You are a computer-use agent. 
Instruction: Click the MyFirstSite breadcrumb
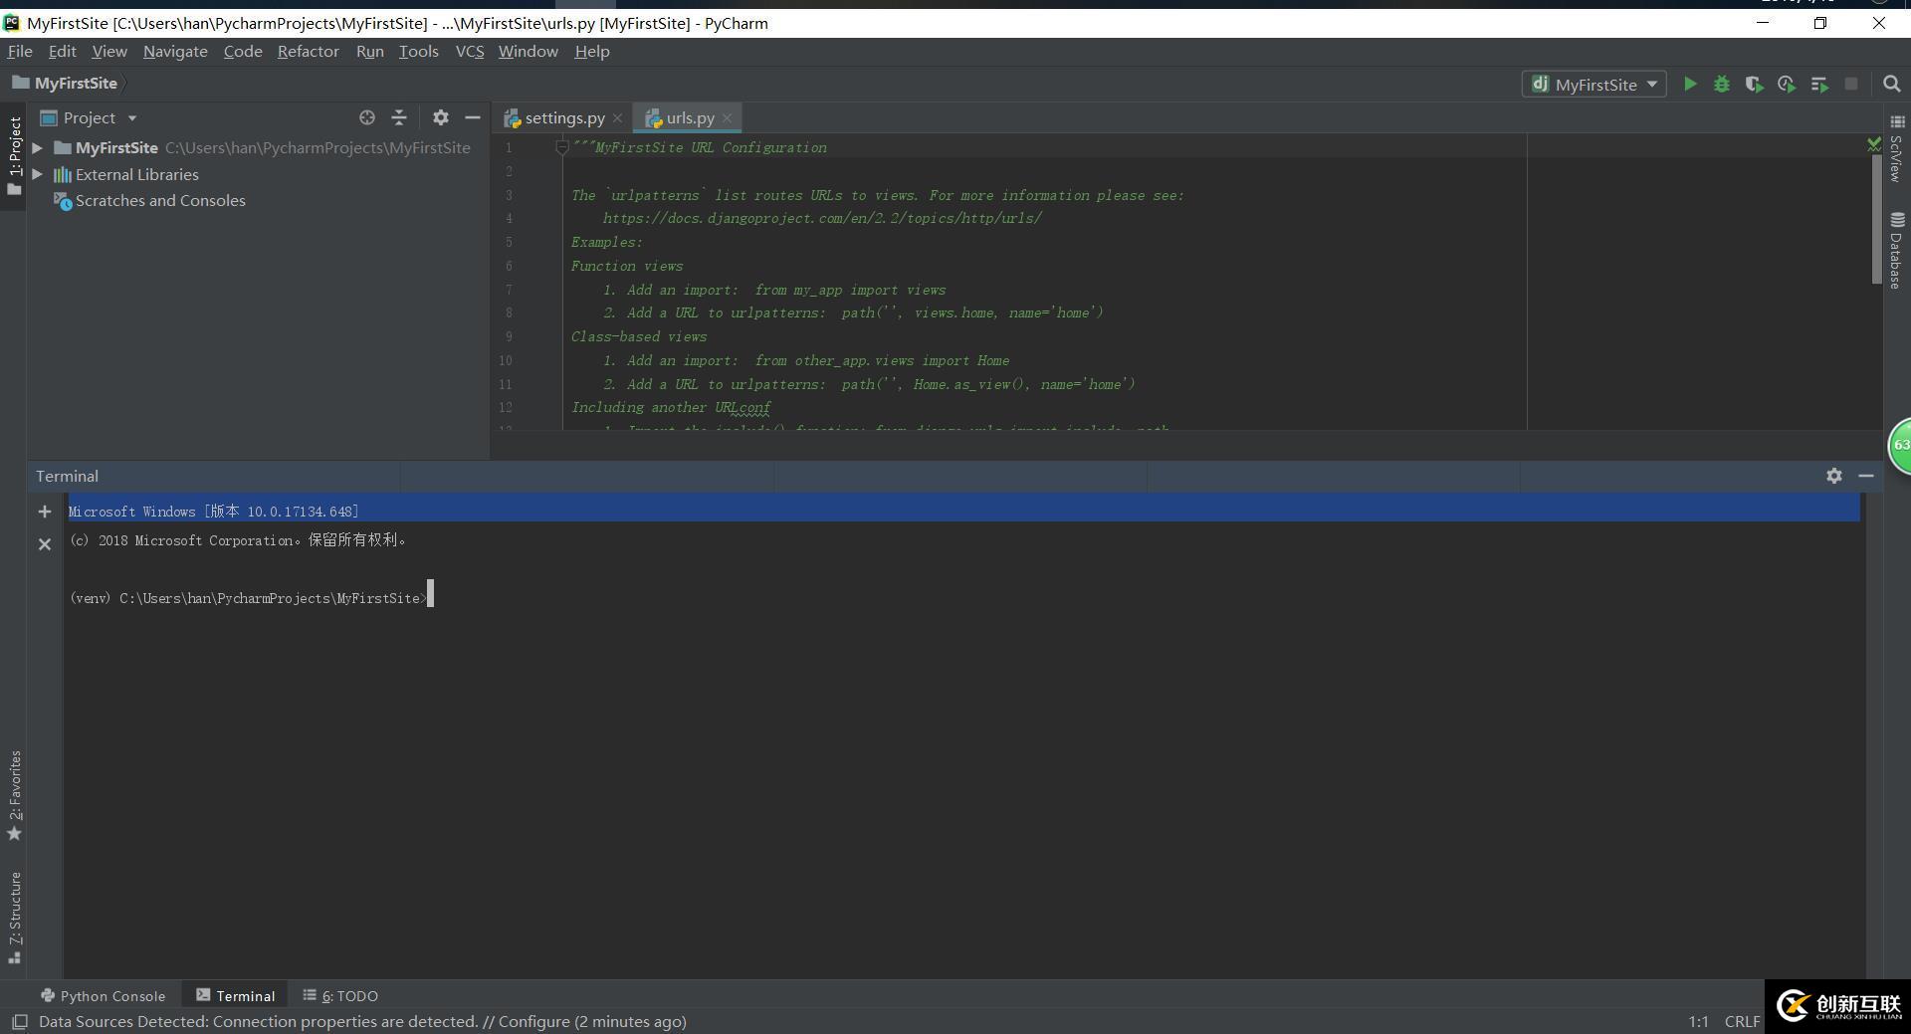coord(65,84)
